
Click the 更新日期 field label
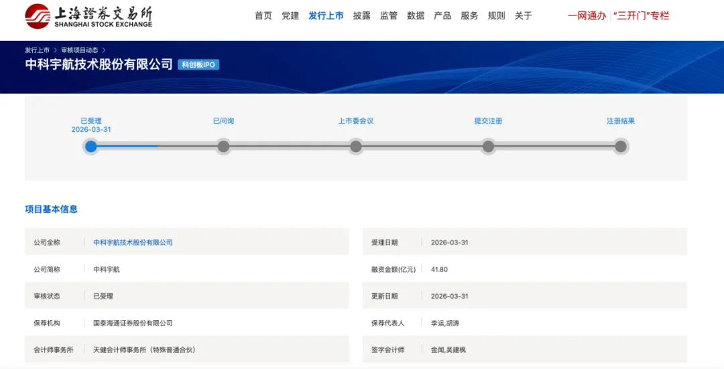click(384, 296)
